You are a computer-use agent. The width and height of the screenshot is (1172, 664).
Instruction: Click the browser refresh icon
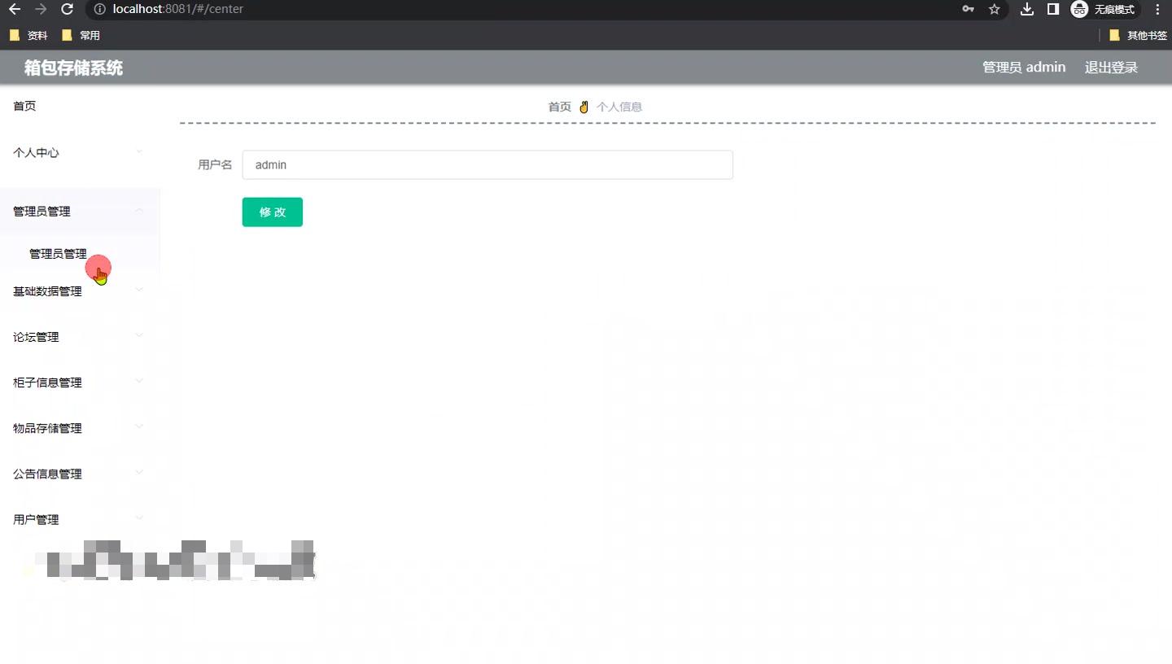coord(67,9)
